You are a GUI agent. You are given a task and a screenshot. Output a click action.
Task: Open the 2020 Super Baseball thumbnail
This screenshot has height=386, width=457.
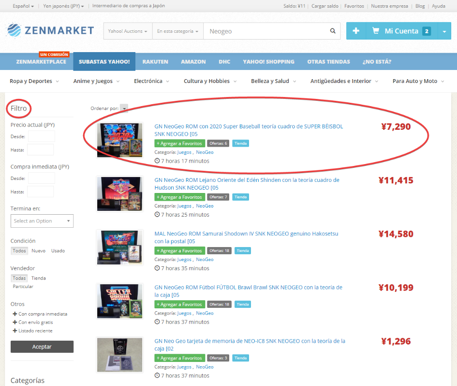pyautogui.click(x=120, y=140)
